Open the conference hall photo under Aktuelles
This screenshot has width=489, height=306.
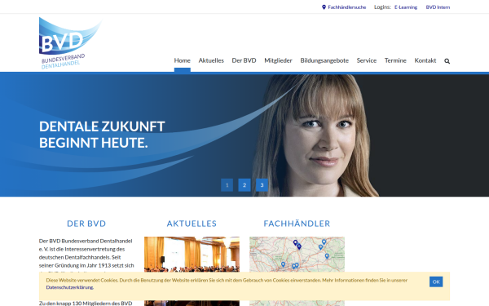coord(192,254)
